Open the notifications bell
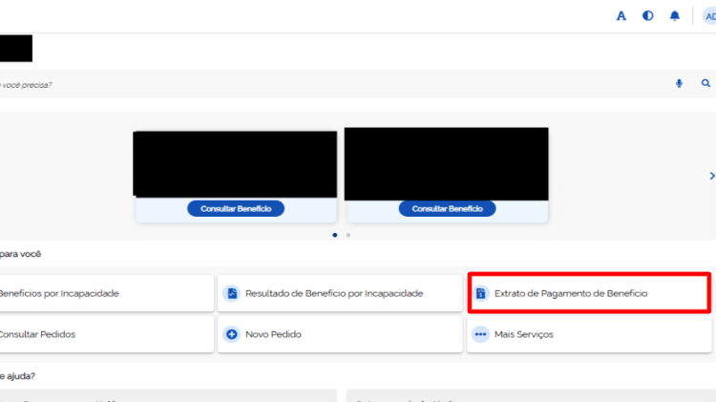716x402 pixels. pyautogui.click(x=675, y=16)
